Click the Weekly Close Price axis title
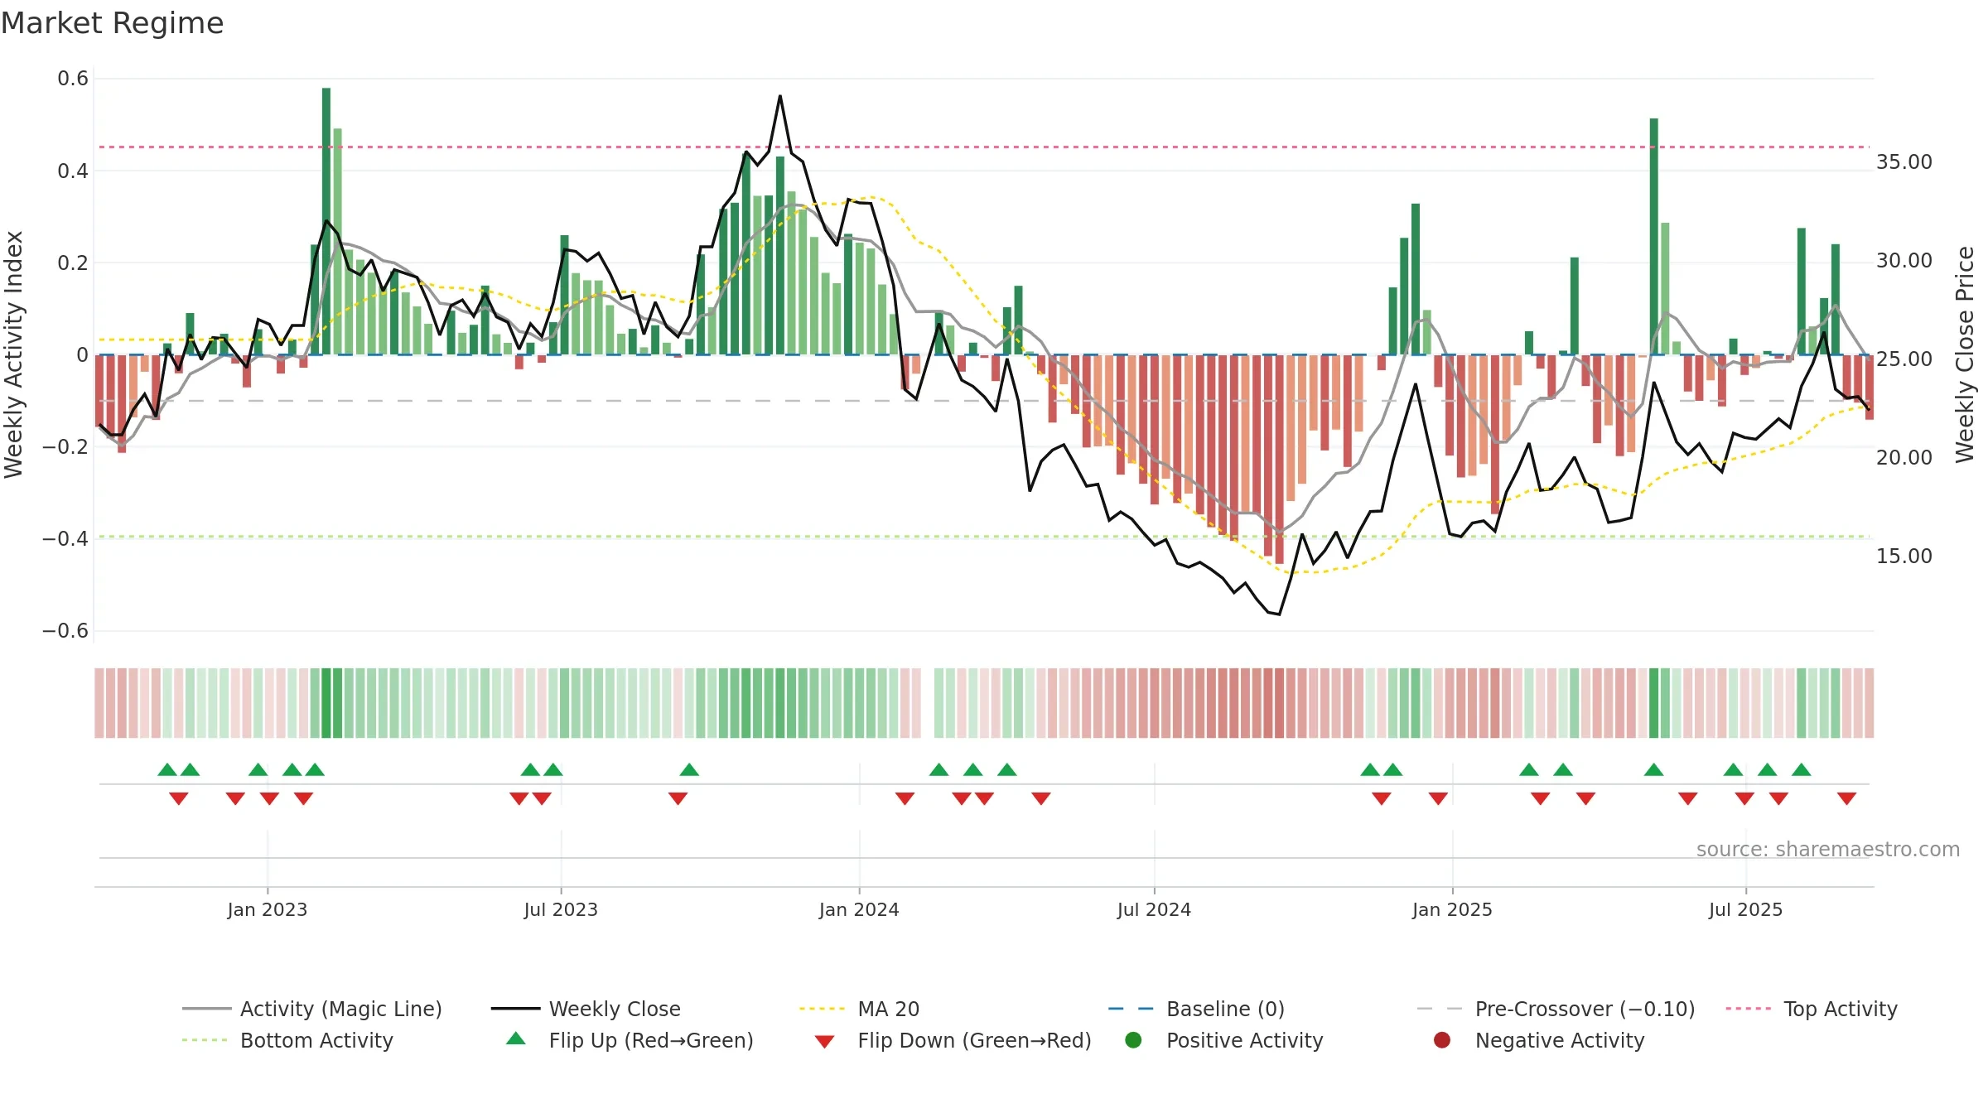The width and height of the screenshot is (1988, 1118). (x=1965, y=354)
